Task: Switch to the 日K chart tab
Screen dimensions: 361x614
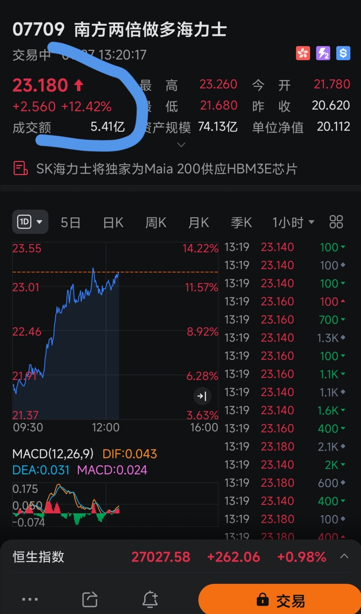Action: coord(113,222)
